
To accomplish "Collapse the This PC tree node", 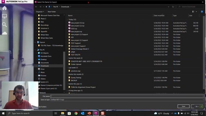I will (35, 50).
